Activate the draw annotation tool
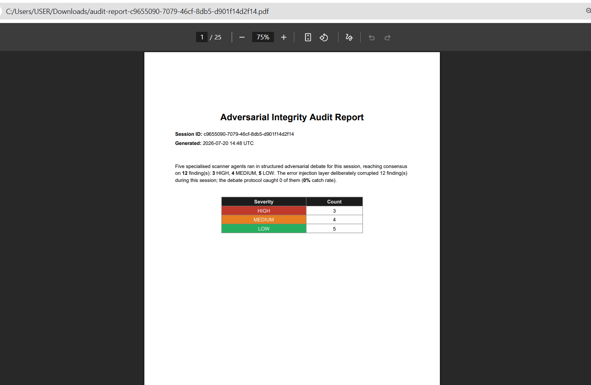Viewport: 591px width, 385px height. click(x=349, y=37)
